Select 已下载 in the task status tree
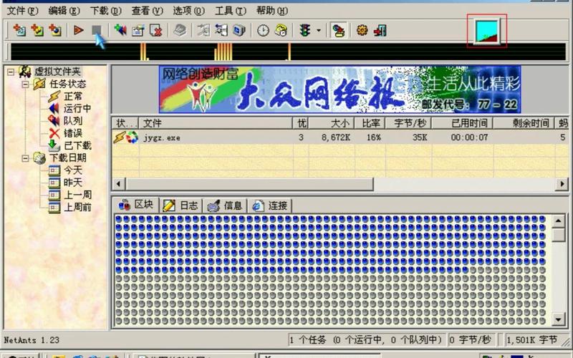 (77, 145)
